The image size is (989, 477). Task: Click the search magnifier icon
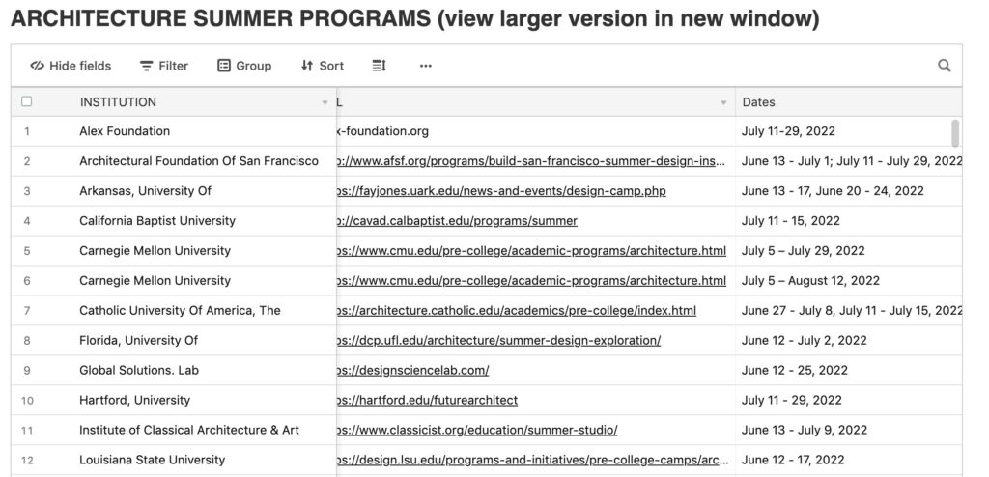click(x=945, y=66)
